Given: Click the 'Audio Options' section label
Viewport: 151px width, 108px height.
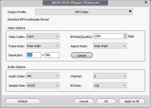Looking at the screenshot, I should 17,67.
